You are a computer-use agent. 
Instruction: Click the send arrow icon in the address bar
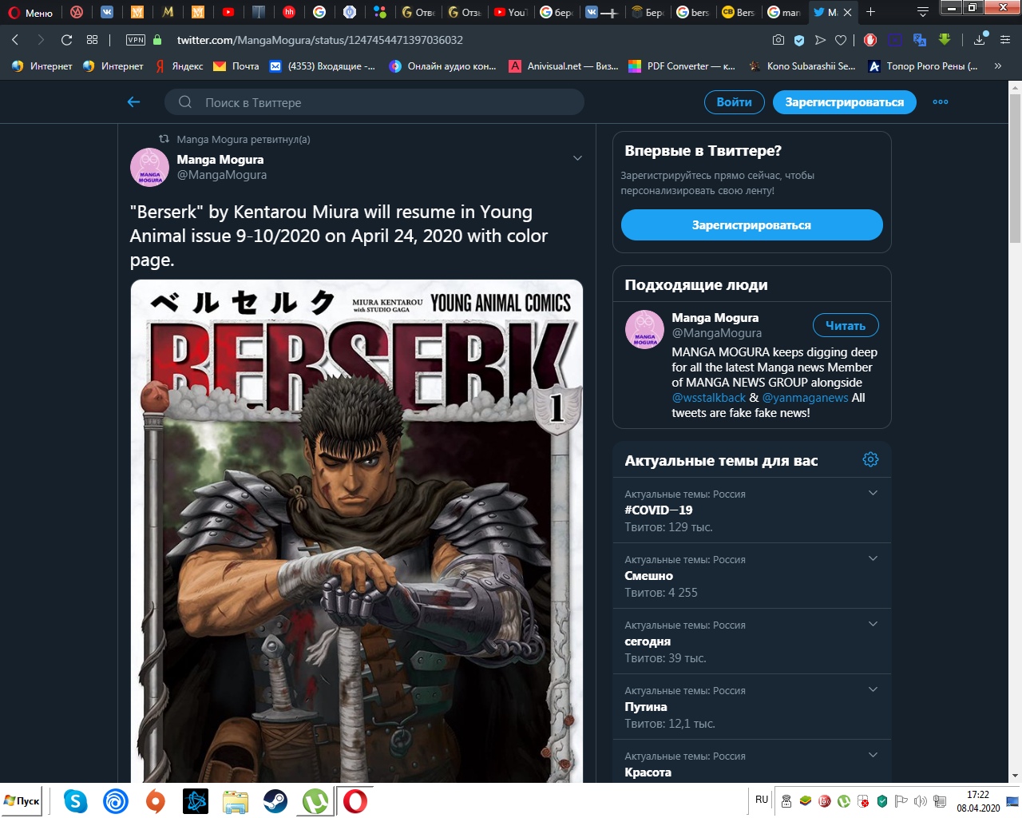click(820, 39)
